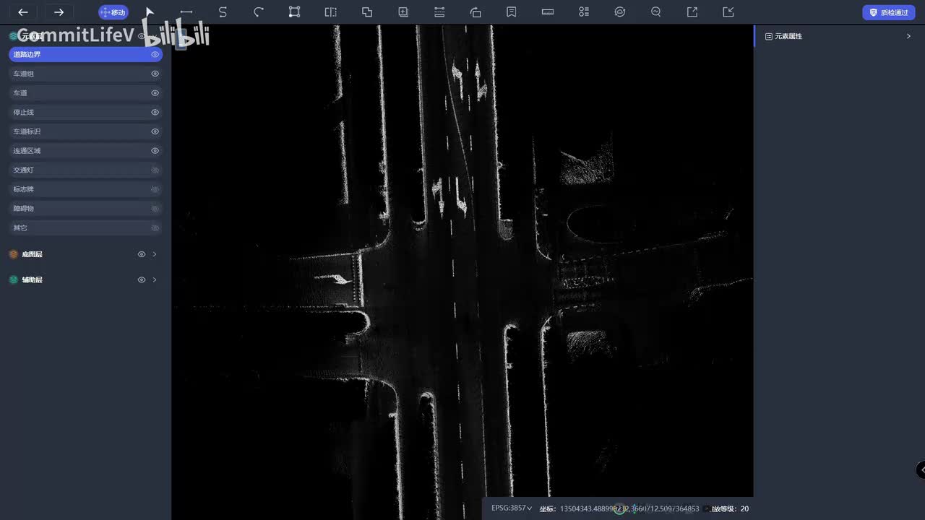Click the split/mirror tool icon
The height and width of the screenshot is (520, 925).
(330, 12)
